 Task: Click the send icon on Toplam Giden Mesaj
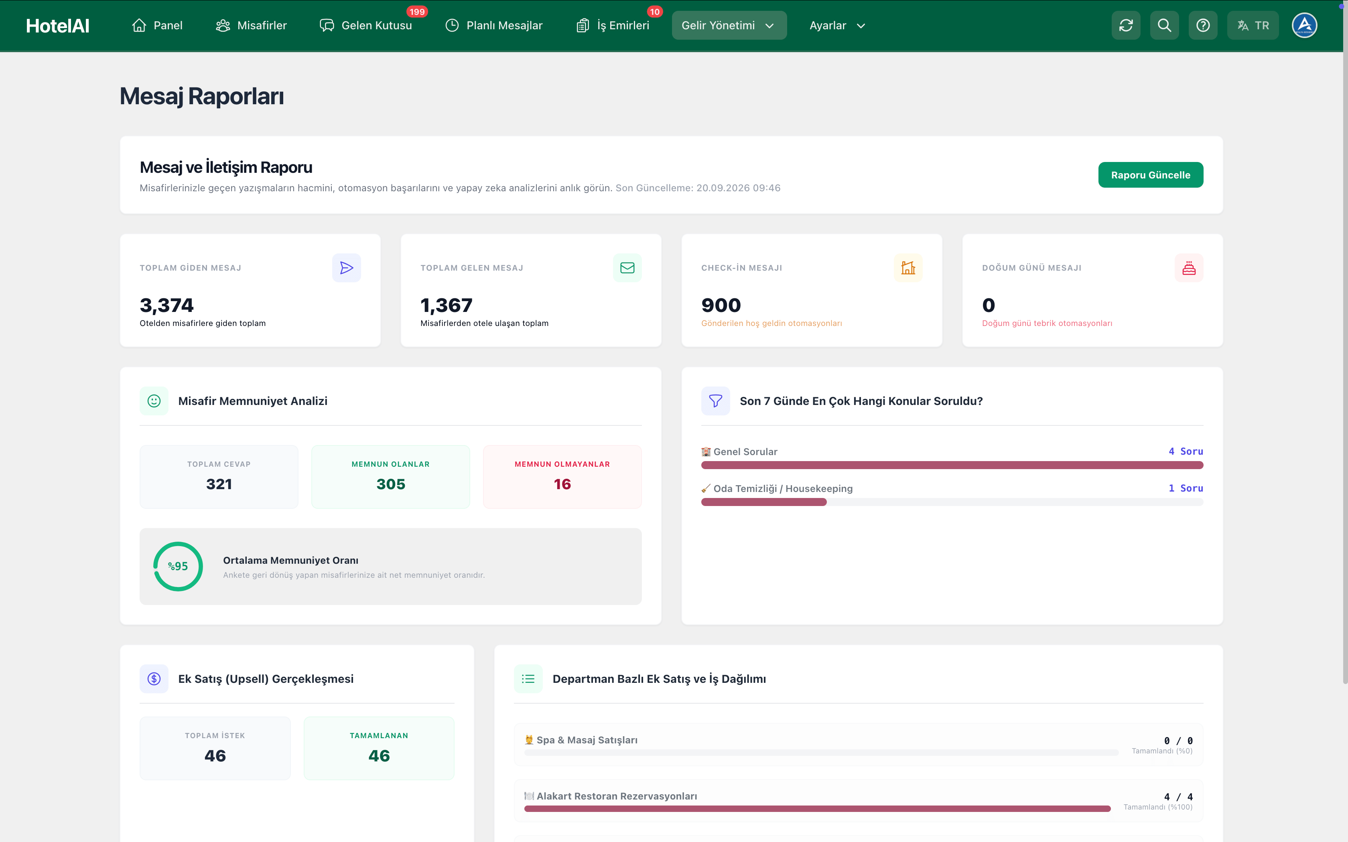pos(347,268)
